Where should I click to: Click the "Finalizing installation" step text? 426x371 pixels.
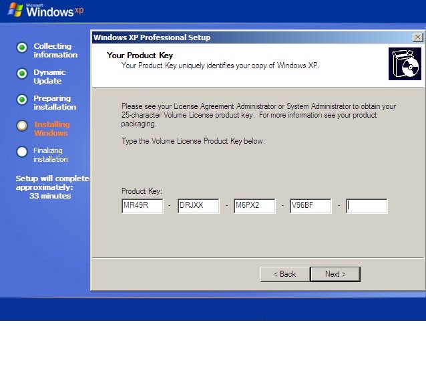pos(51,155)
